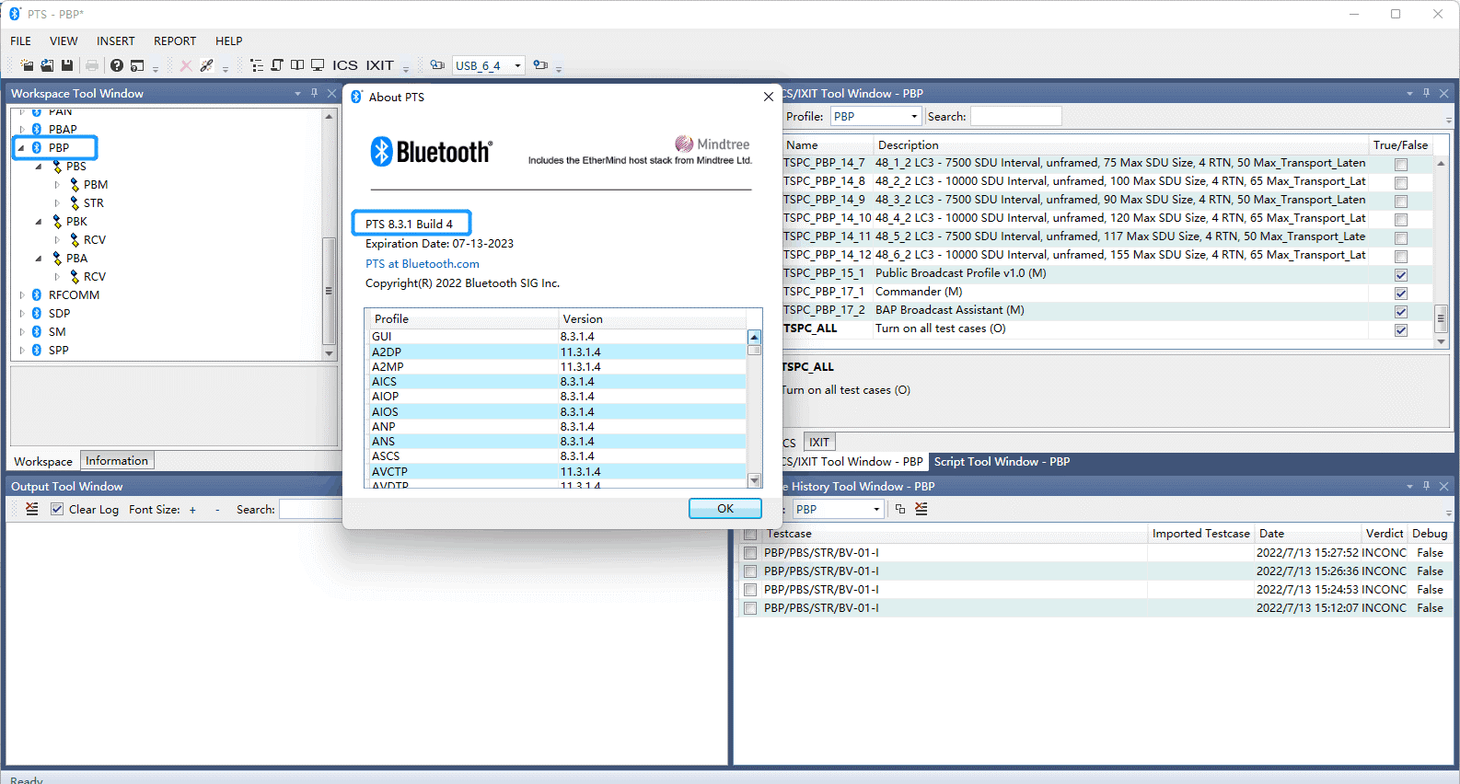Expand the RFCOMM tree node

(22, 295)
